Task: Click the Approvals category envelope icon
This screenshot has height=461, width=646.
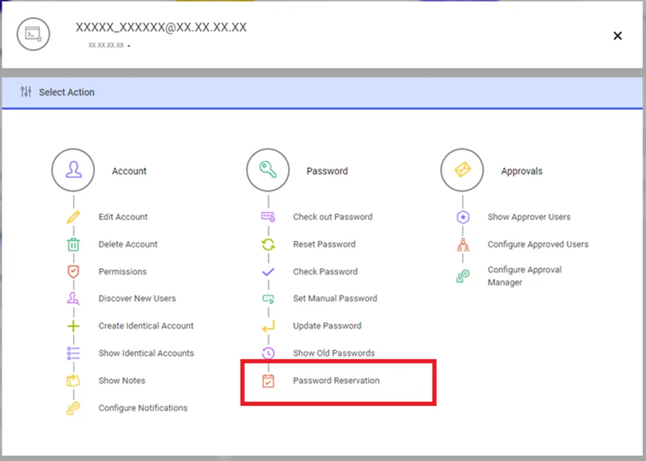Action: [462, 170]
